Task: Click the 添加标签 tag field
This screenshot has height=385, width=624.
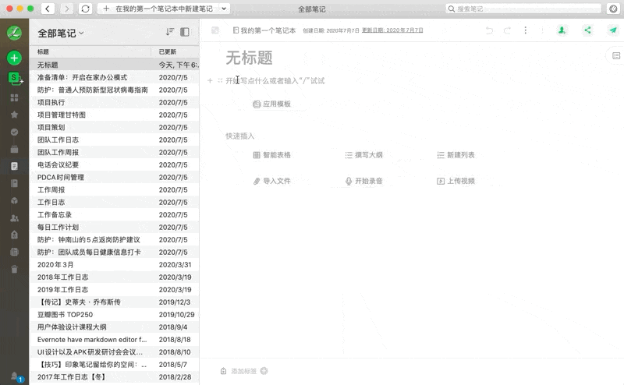Action: click(243, 371)
